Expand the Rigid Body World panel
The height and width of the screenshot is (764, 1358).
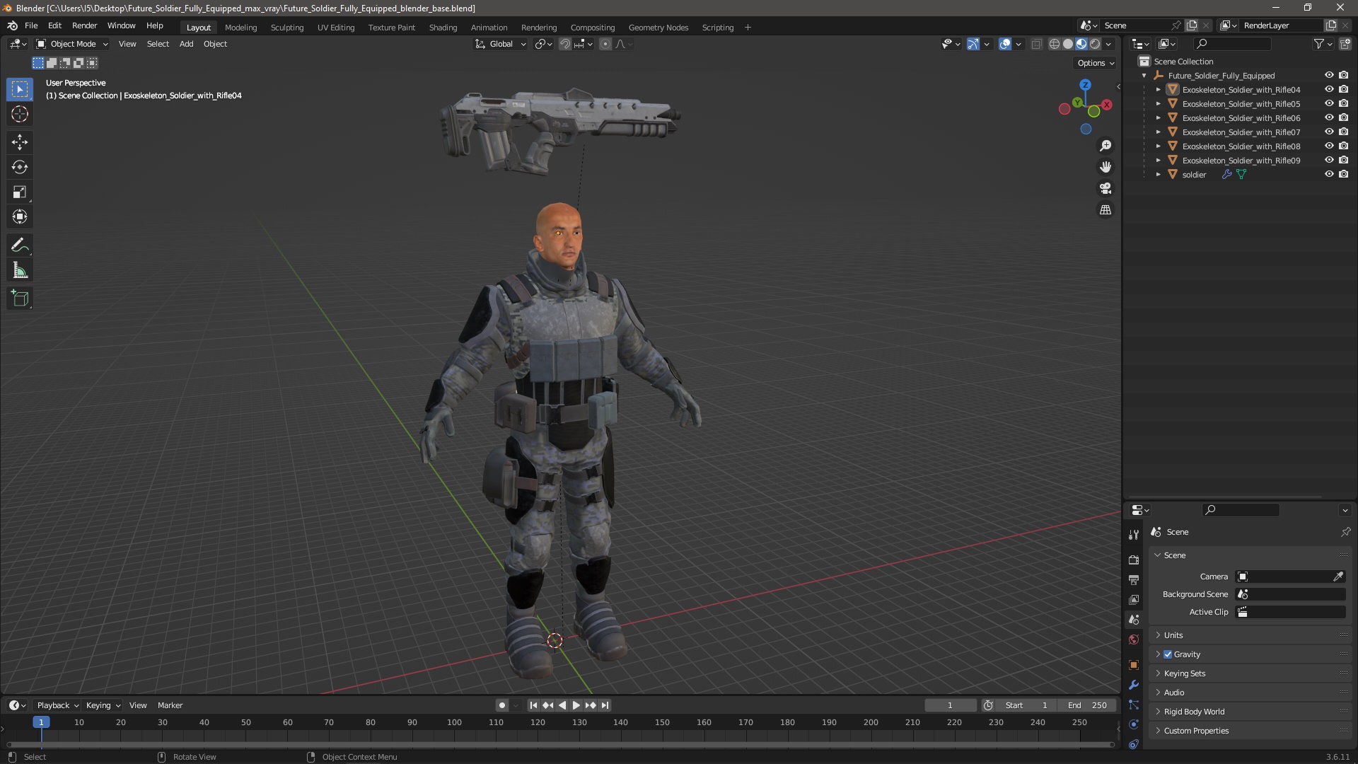[1194, 712]
